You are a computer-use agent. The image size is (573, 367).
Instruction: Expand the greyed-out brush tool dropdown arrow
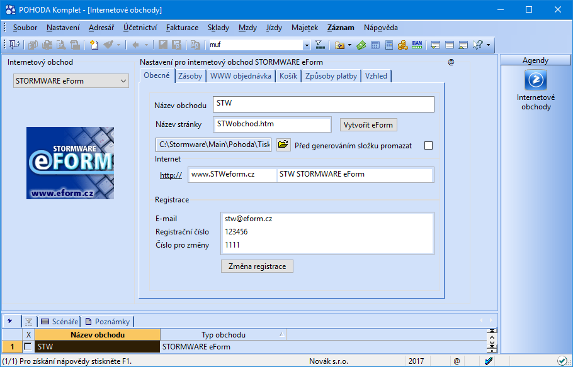click(118, 45)
